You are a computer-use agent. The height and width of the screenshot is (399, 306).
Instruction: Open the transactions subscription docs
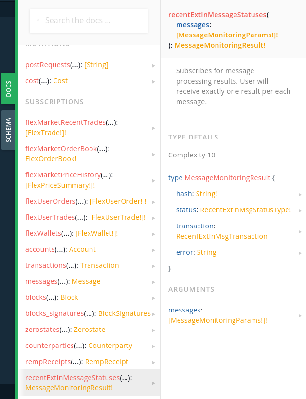point(45,265)
